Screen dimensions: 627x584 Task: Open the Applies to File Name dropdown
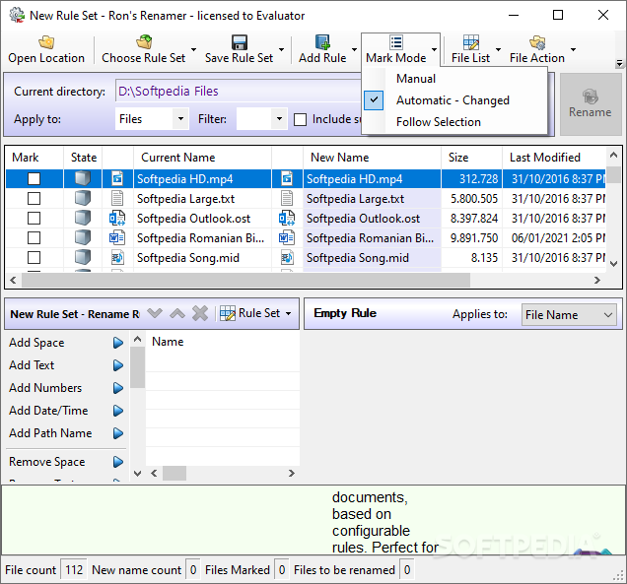coord(569,315)
